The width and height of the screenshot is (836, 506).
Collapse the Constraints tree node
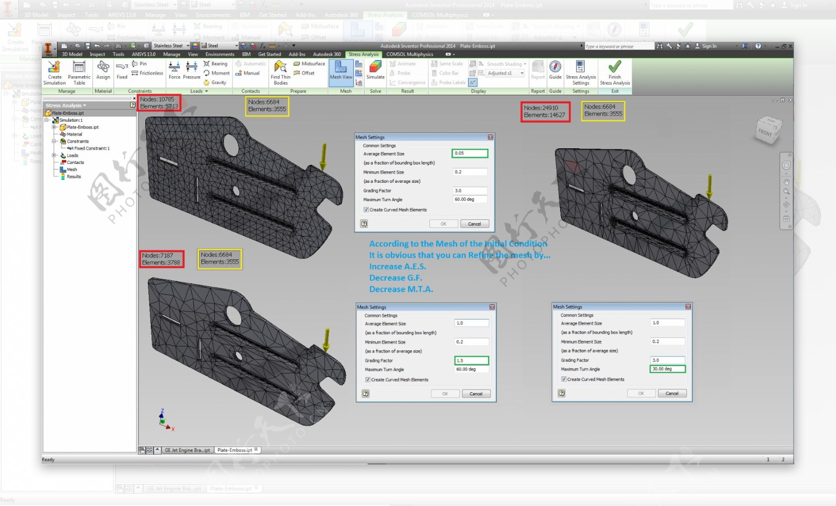click(x=54, y=141)
